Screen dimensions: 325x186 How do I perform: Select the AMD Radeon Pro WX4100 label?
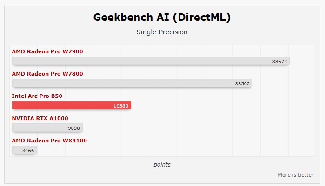click(x=49, y=141)
